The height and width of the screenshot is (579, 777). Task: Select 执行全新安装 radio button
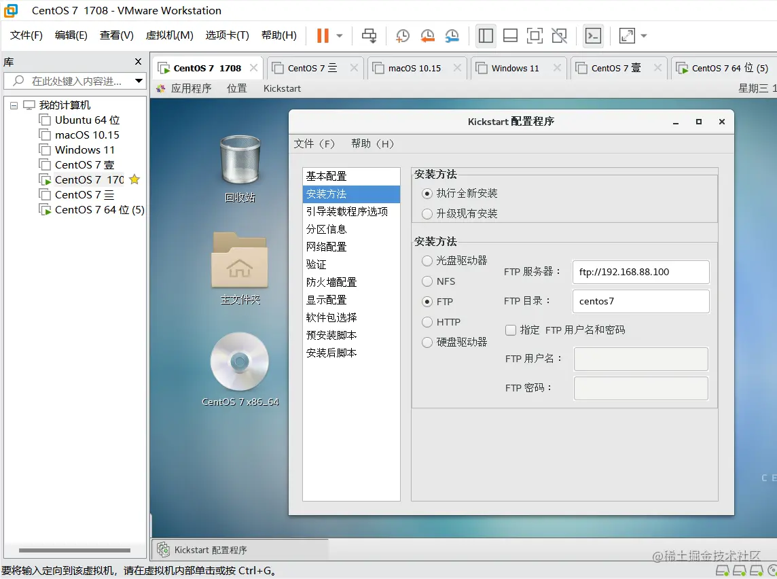click(x=427, y=193)
